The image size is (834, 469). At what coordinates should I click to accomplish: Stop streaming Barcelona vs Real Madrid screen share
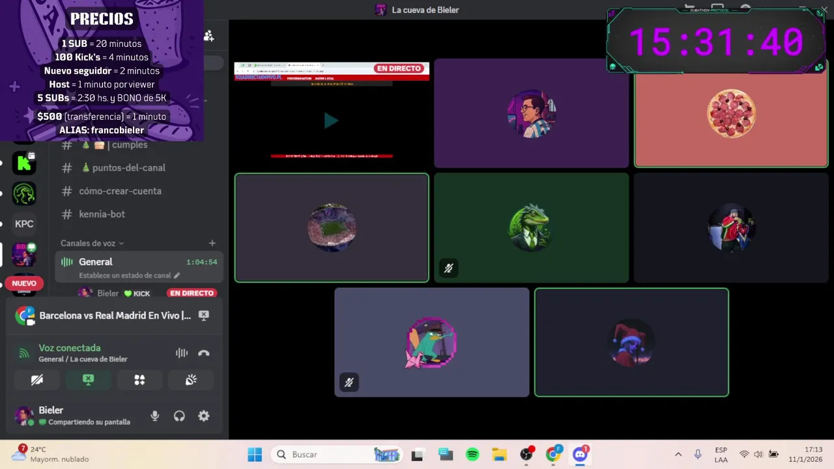click(204, 315)
